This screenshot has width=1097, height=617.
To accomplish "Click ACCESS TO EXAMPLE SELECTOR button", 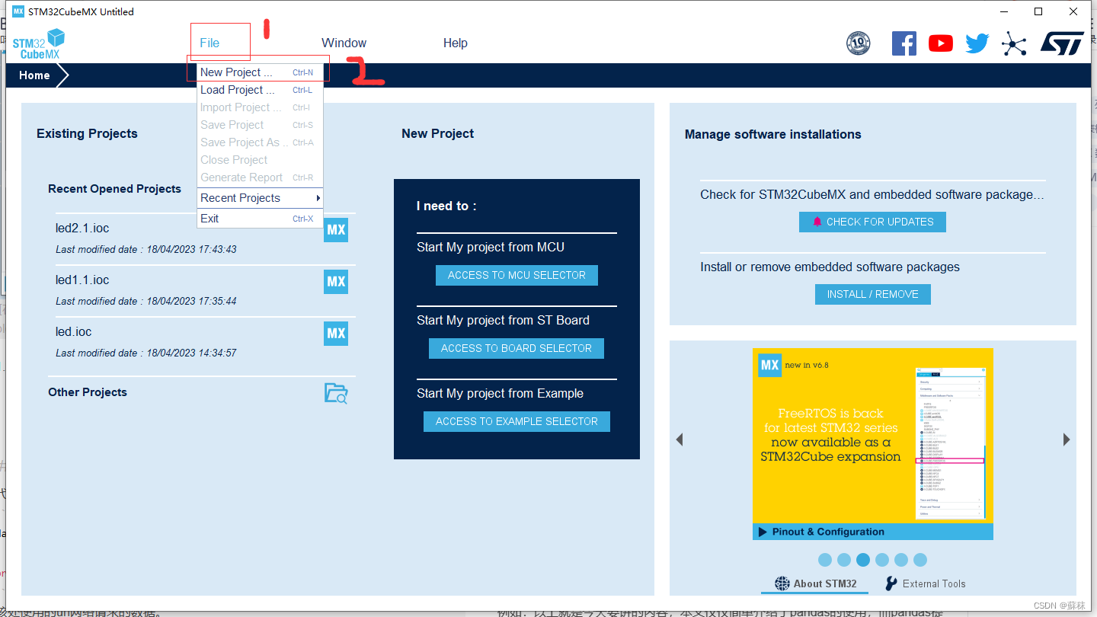I will pyautogui.click(x=517, y=421).
